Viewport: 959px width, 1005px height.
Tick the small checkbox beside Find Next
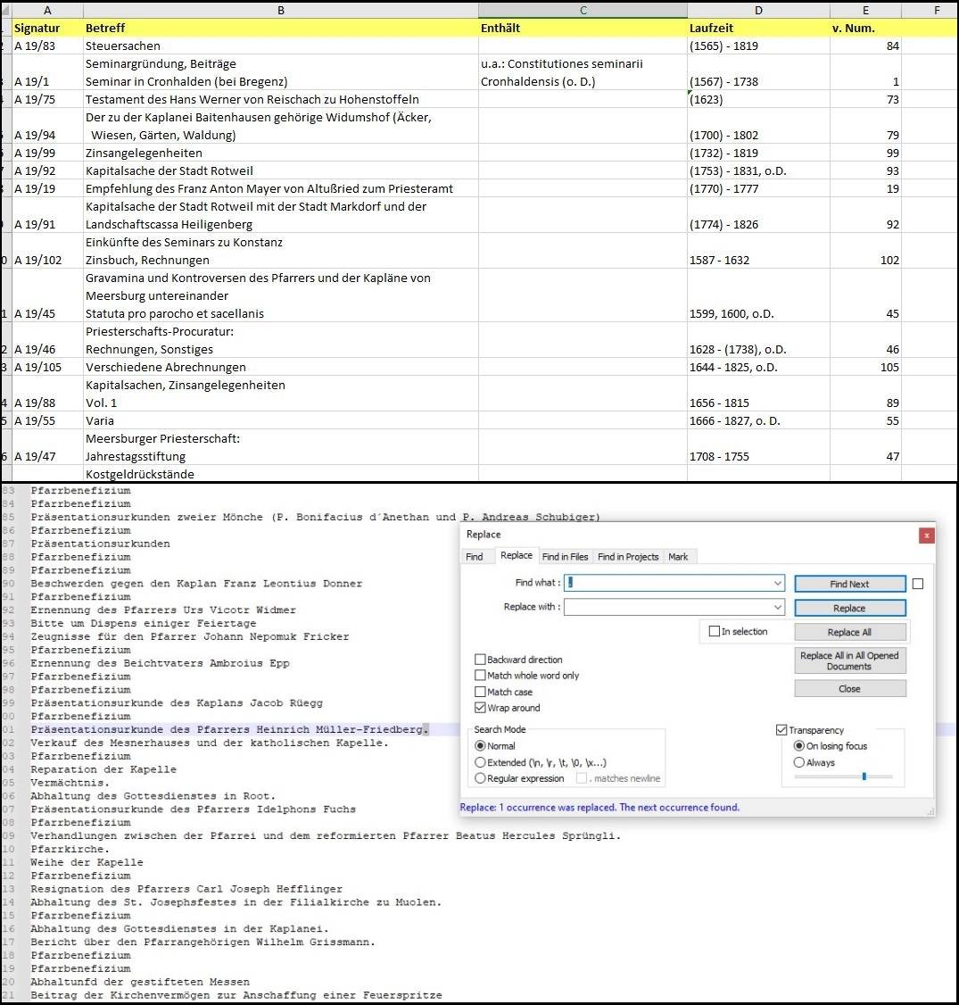(918, 584)
